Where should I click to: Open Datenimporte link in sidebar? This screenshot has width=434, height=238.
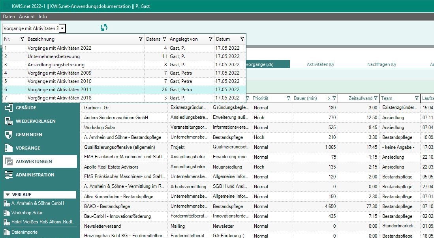(x=24, y=232)
